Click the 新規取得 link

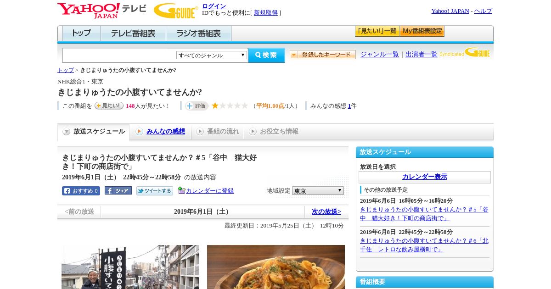point(266,13)
